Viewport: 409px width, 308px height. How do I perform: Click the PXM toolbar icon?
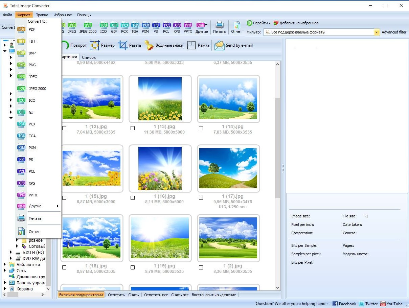coord(145,28)
